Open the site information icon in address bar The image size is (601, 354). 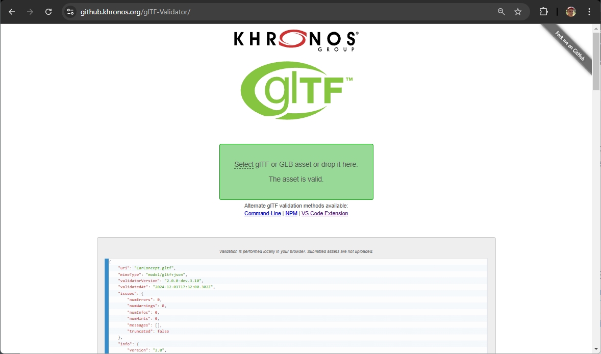70,12
